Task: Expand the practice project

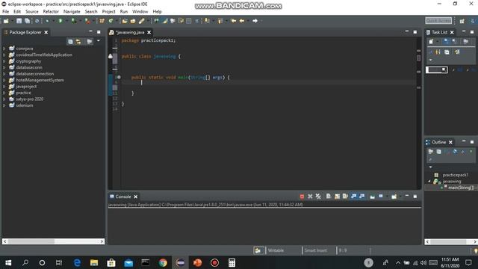Action: [x=4, y=93]
